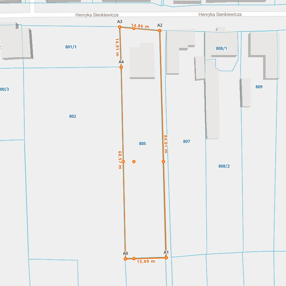Click vertex handle A1 at the bottom-right corner
286x286 pixels.
point(166,257)
